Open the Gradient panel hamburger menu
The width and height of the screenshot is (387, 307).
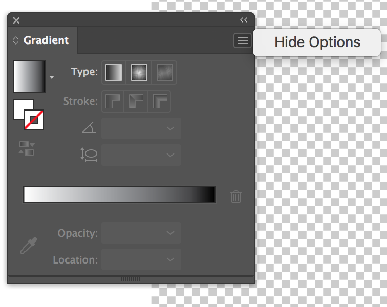point(242,40)
